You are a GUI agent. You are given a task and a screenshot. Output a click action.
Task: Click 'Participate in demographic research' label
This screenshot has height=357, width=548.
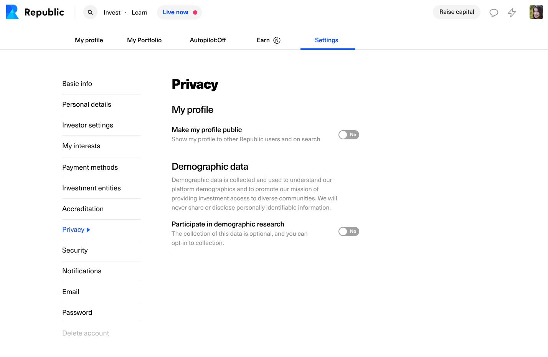228,224
